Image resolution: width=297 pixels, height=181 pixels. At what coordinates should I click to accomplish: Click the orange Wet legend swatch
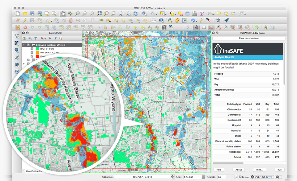coord(37,52)
